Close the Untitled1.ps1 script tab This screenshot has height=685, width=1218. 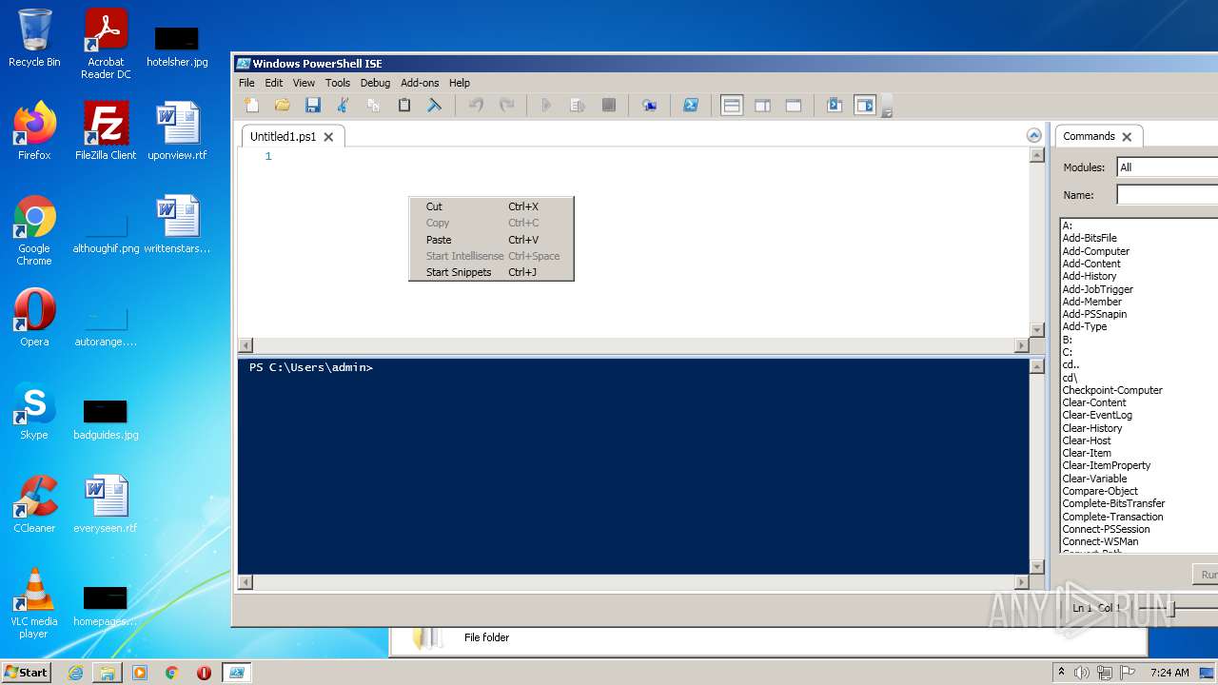pos(328,137)
